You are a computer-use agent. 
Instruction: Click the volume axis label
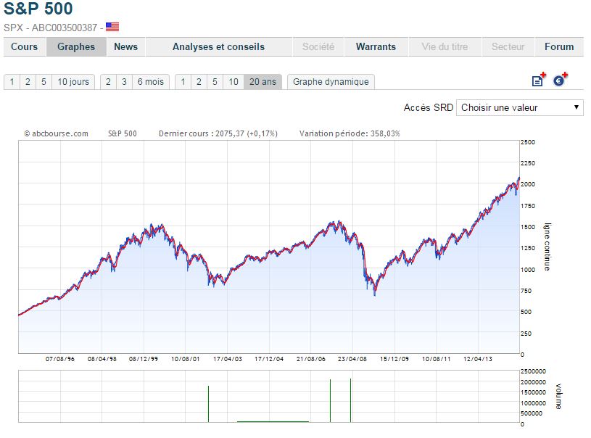(558, 397)
